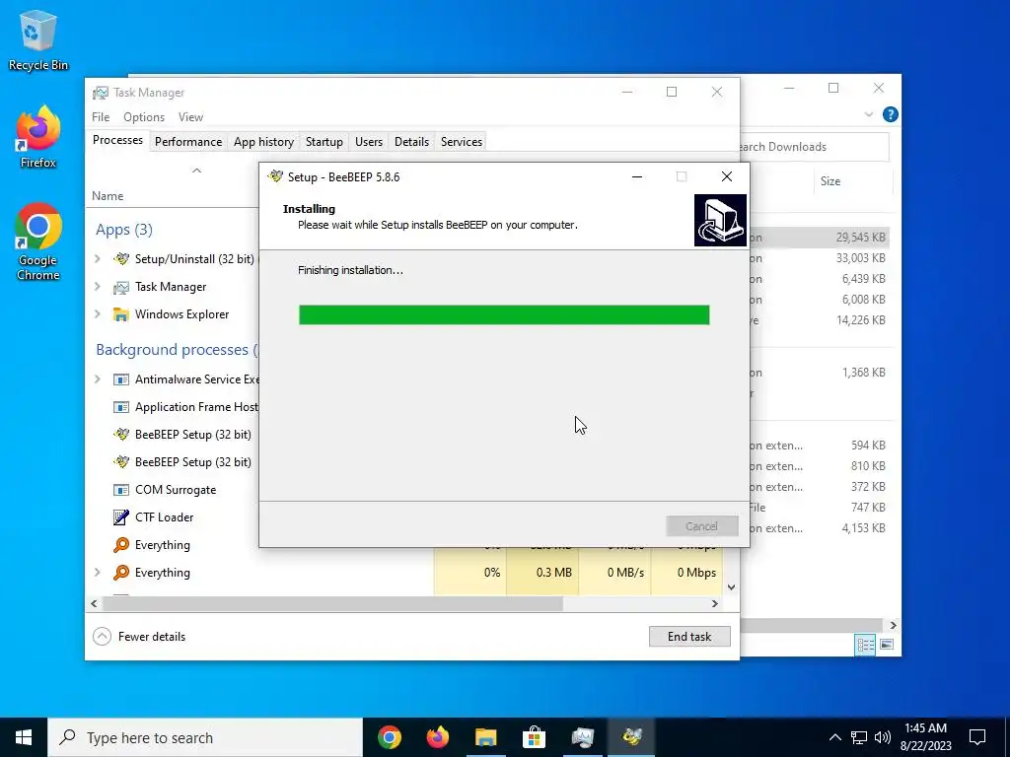Image resolution: width=1010 pixels, height=757 pixels.
Task: Click the COM Surrogate process icon
Action: coord(121,490)
